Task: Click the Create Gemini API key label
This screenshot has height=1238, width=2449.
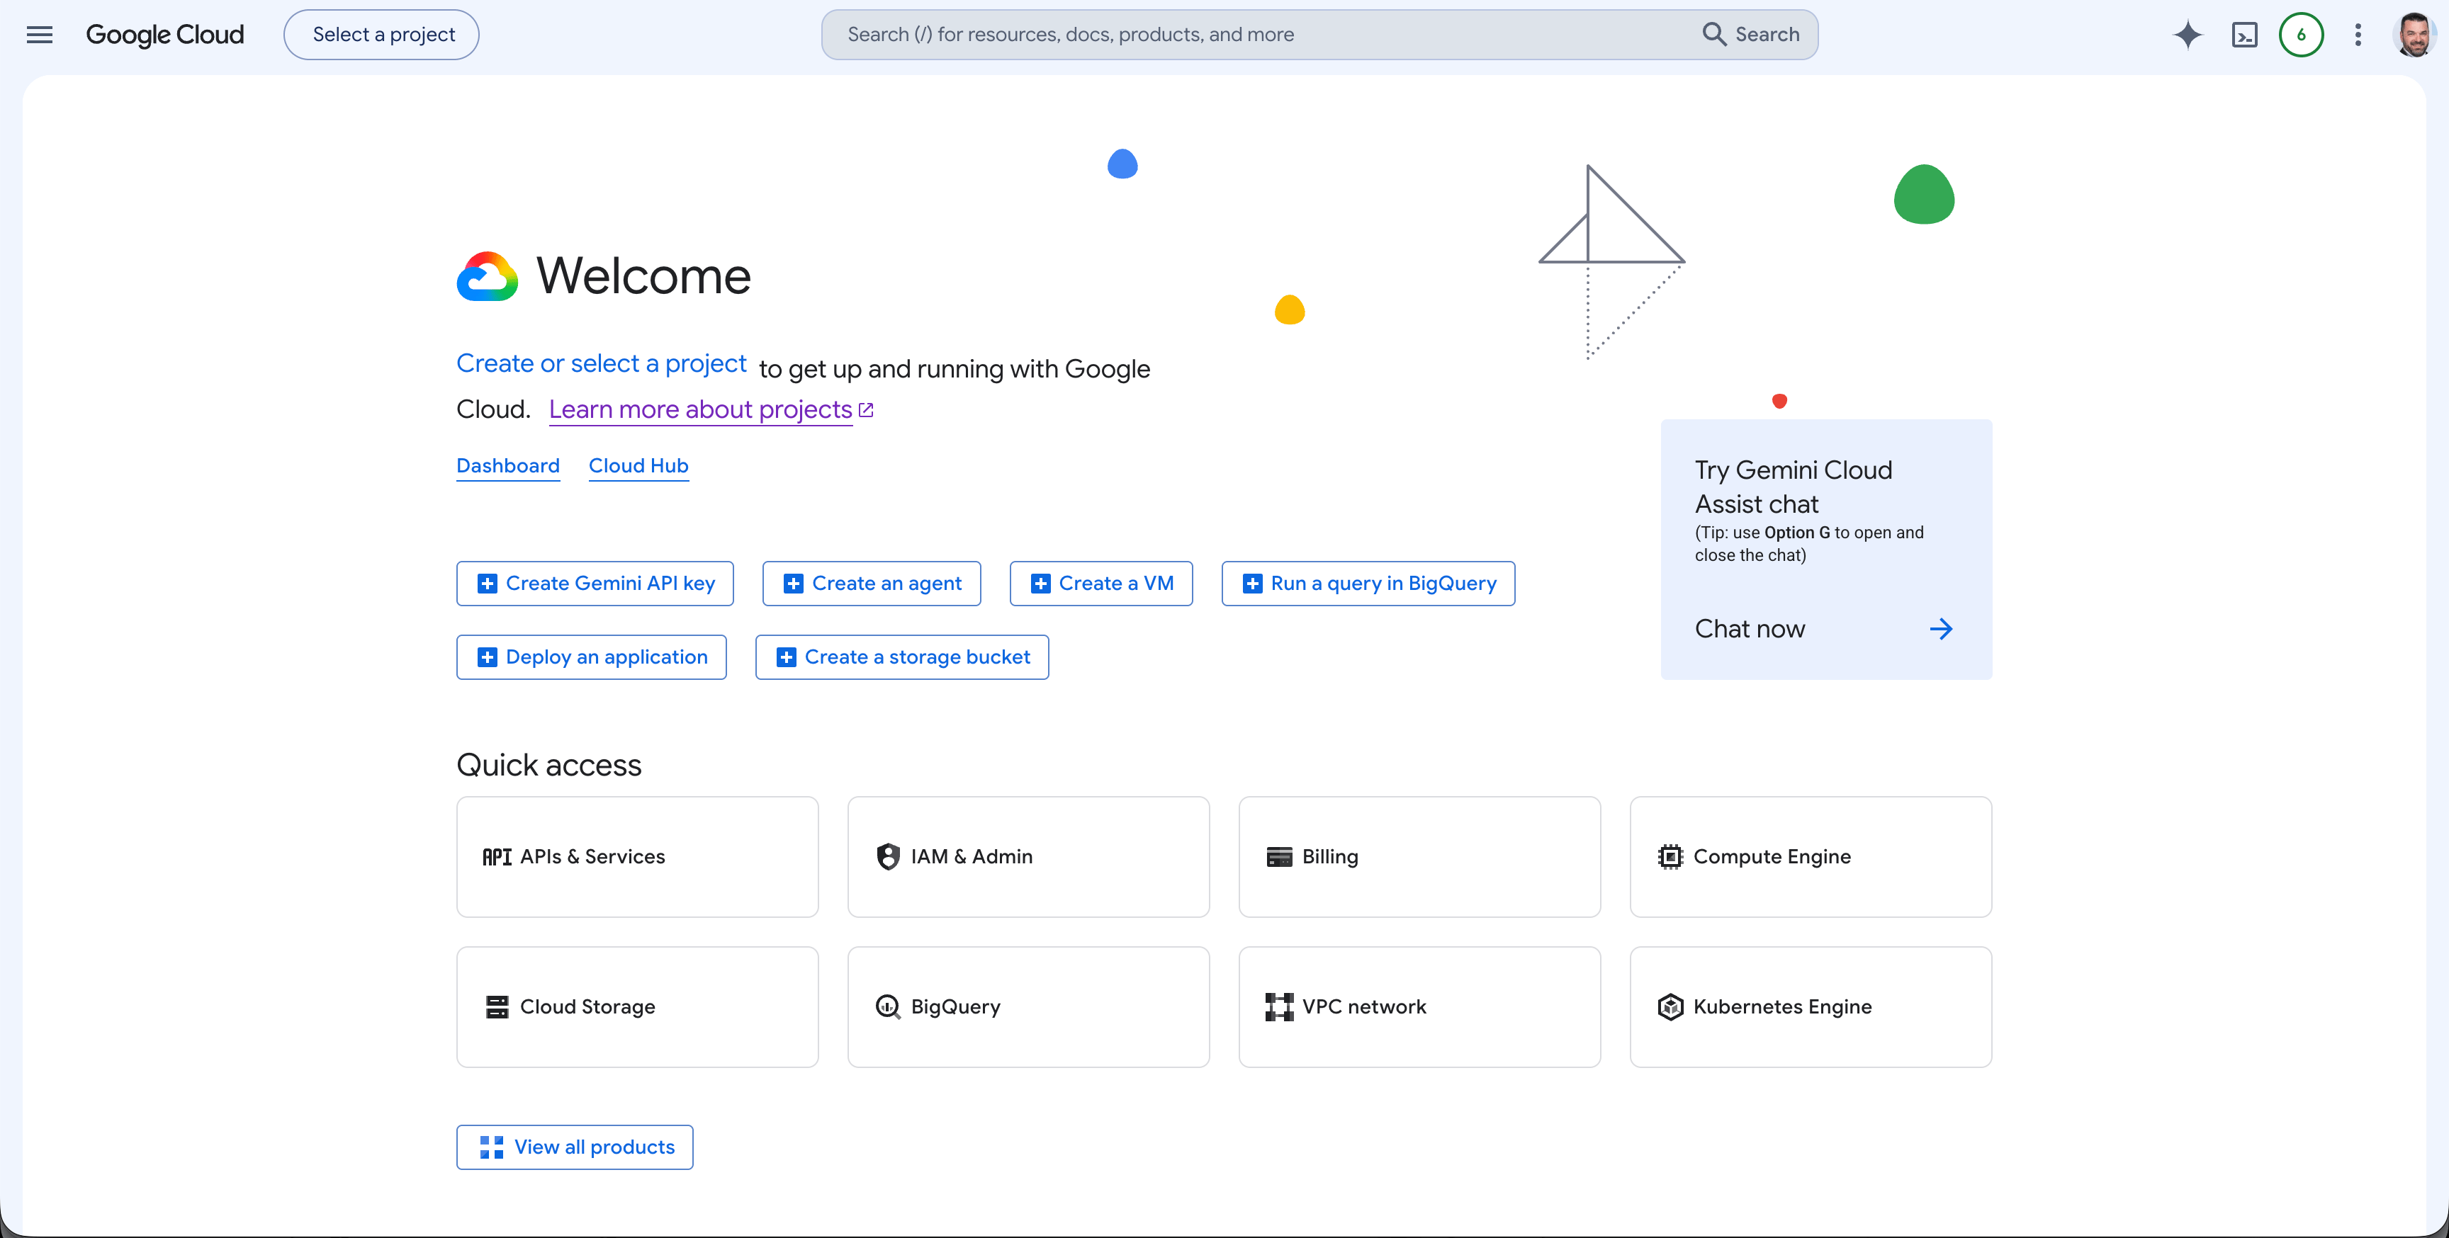Action: (610, 584)
